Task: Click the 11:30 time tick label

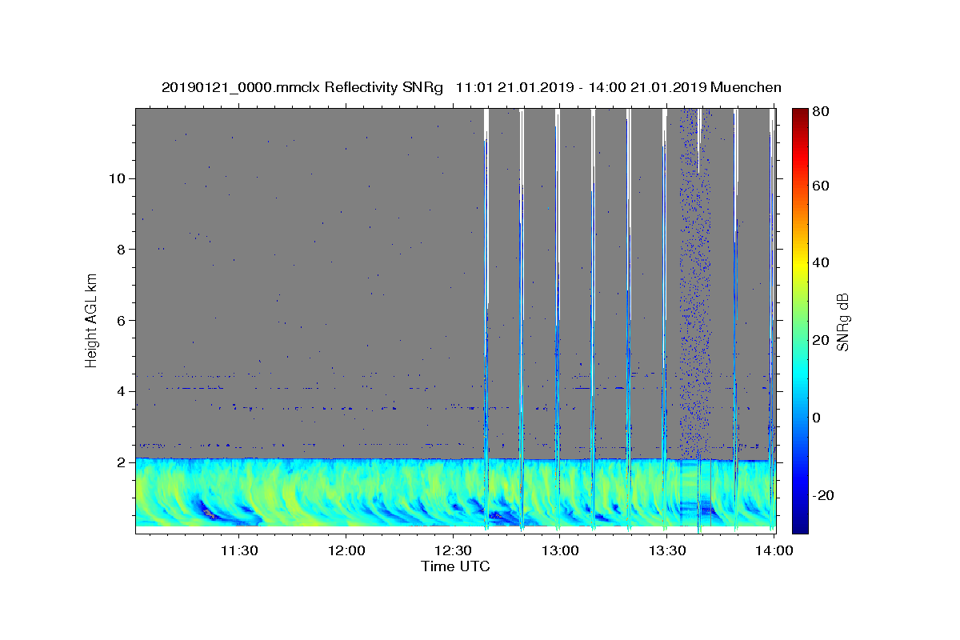Action: 239,551
